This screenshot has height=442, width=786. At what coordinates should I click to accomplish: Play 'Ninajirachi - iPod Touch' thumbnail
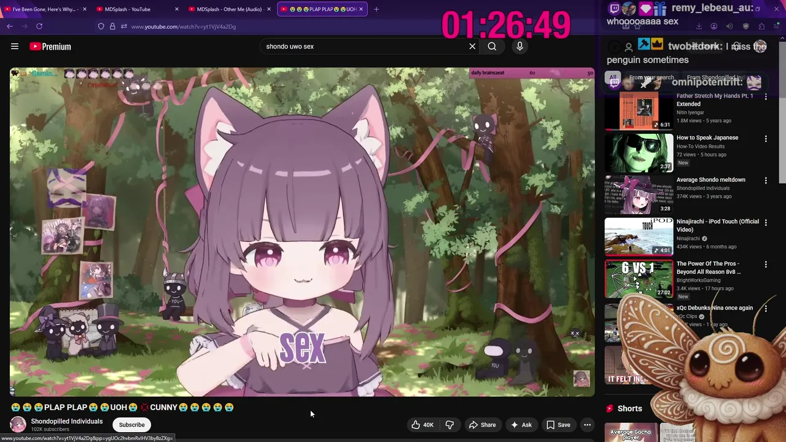click(x=639, y=236)
